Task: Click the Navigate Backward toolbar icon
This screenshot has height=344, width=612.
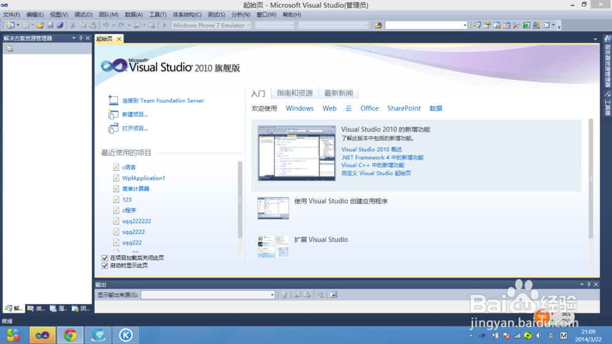Action: [137, 25]
